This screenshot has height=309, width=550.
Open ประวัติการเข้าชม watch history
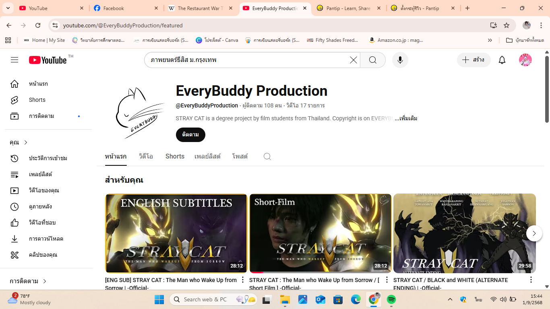pos(48,158)
